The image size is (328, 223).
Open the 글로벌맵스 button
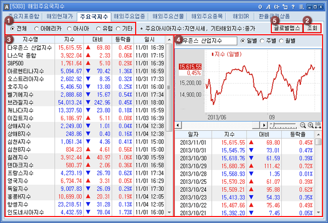coord(287,28)
